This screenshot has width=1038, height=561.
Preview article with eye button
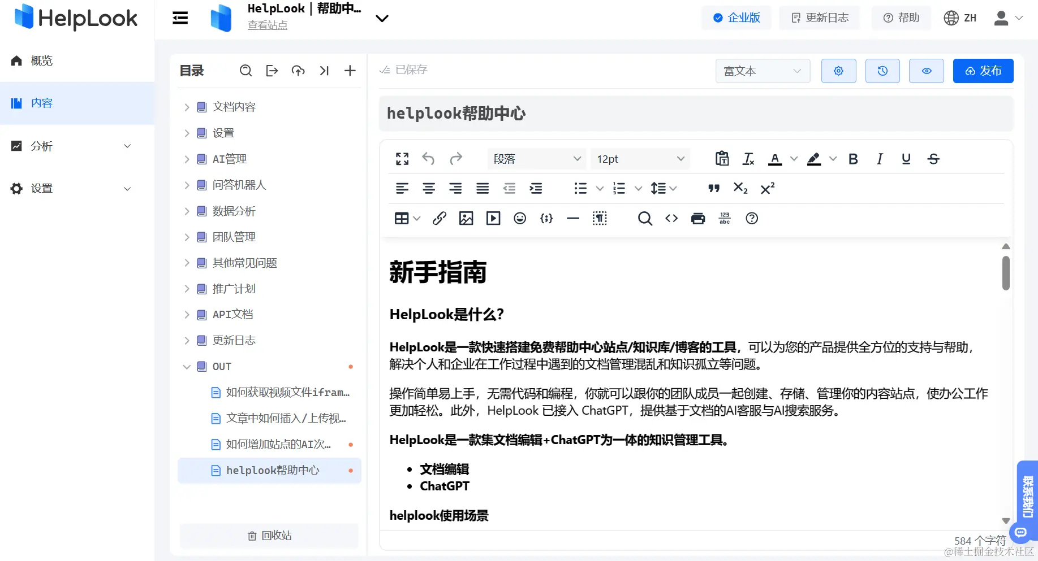pos(927,71)
